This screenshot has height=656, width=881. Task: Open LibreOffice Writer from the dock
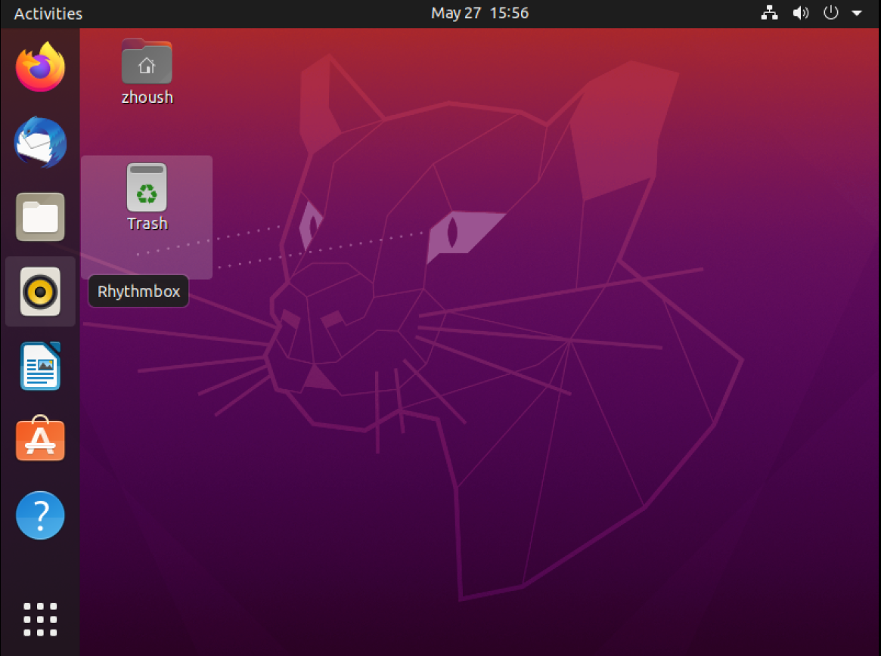[40, 367]
